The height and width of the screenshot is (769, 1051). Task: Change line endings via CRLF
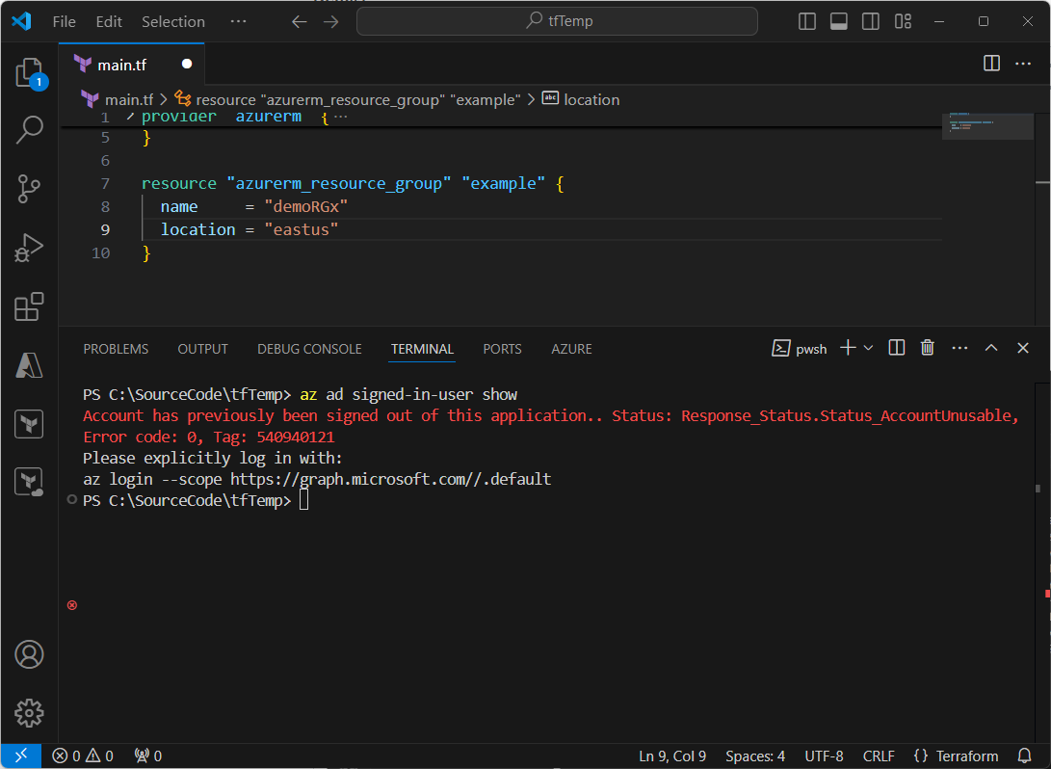click(879, 756)
